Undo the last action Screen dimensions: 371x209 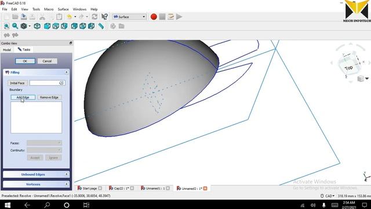69,17
